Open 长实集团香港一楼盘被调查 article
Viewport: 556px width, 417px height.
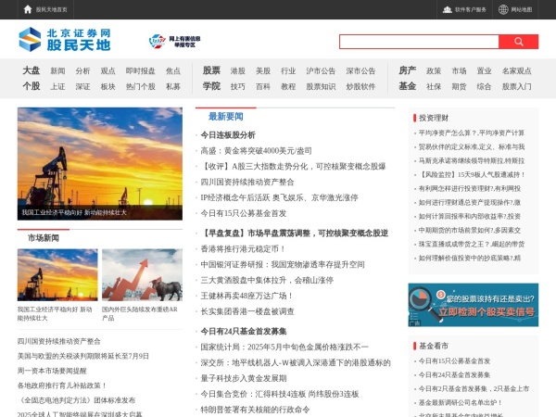tap(247, 311)
